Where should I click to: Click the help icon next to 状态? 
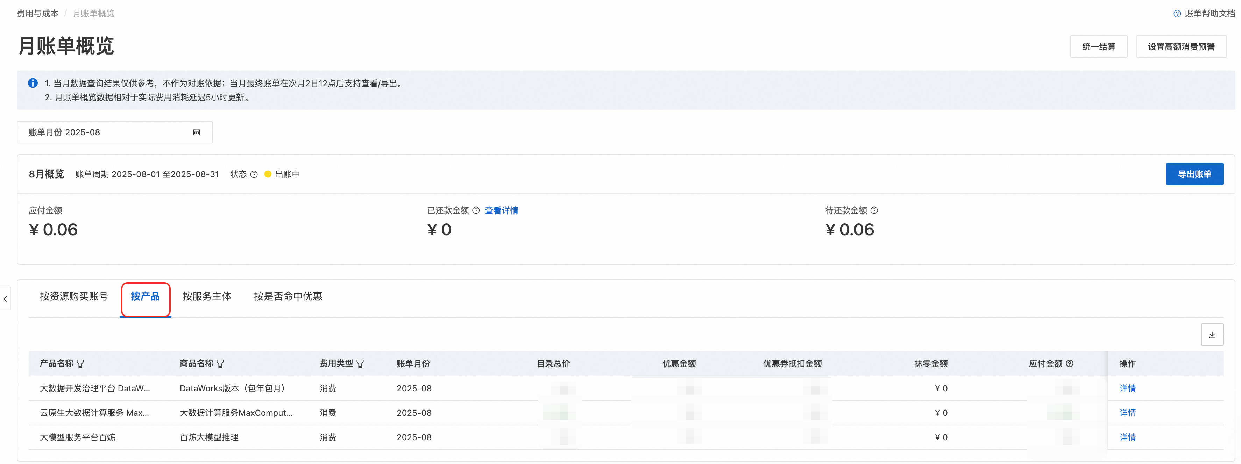[x=254, y=175]
